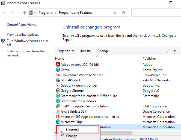The width and height of the screenshot is (181, 140).
Task: Select Microsoft Edge program name
Action: click(72, 122)
